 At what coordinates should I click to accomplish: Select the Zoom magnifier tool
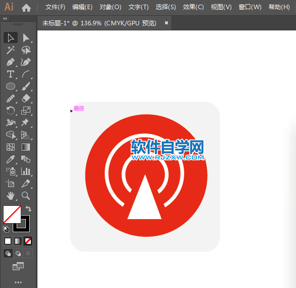coord(26,196)
